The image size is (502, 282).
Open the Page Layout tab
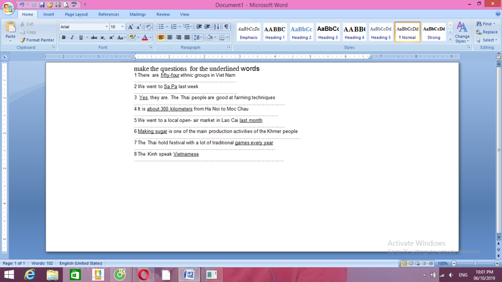coord(76,14)
